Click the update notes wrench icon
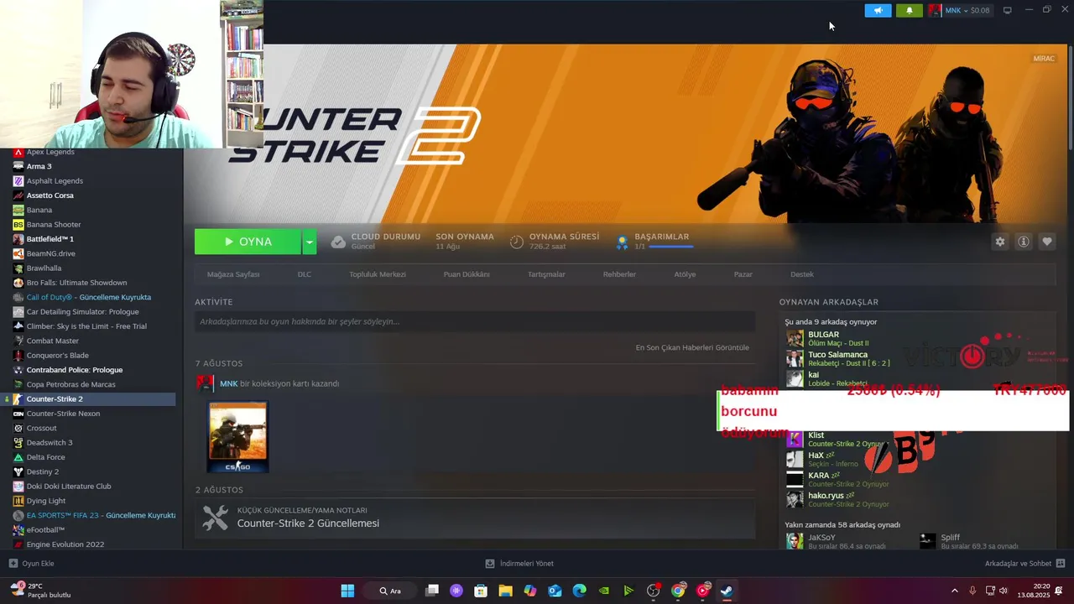This screenshot has width=1074, height=604. click(215, 518)
